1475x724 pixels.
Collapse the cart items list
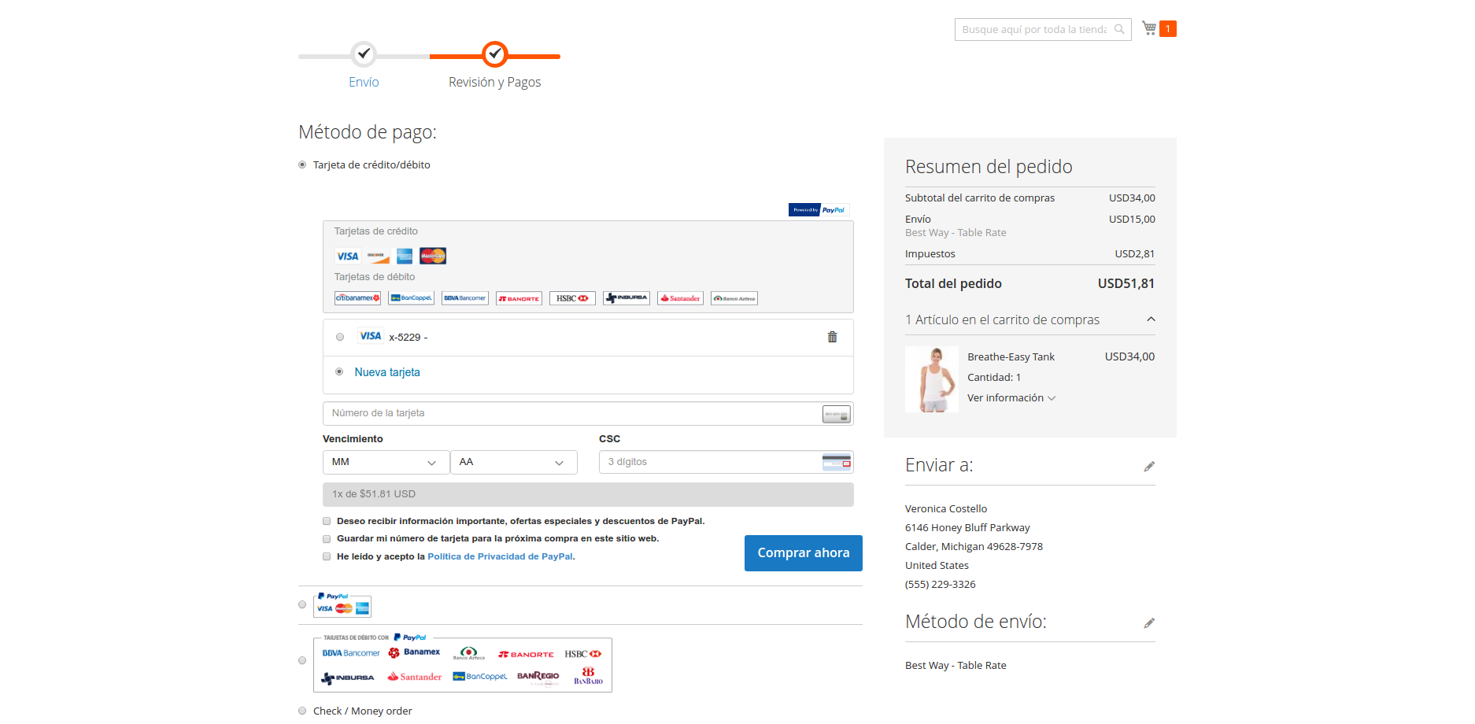(1151, 320)
